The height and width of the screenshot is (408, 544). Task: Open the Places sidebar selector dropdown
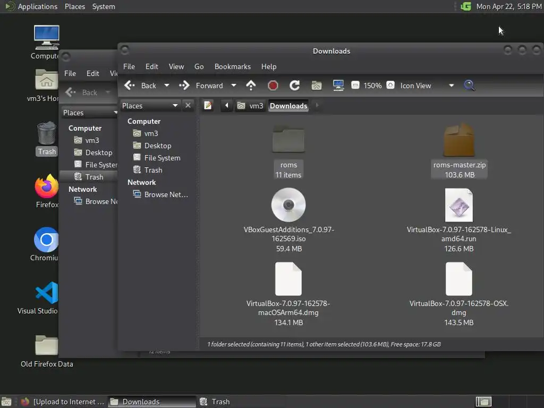click(x=150, y=106)
